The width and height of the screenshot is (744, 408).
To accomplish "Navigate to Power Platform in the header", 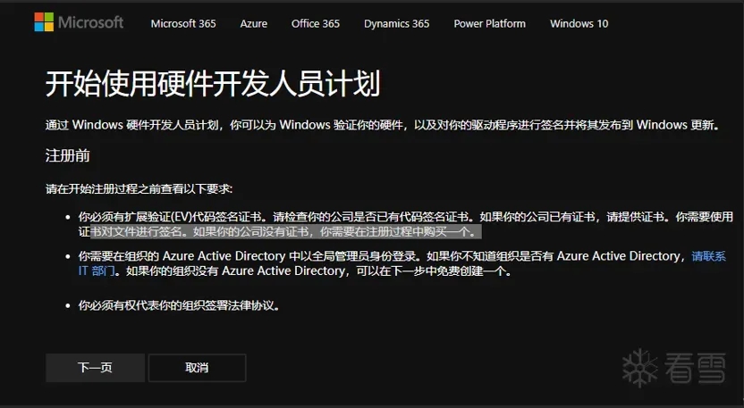I will pos(489,24).
